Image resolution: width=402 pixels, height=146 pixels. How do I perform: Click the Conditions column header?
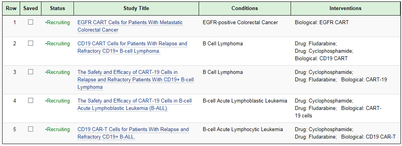point(245,9)
